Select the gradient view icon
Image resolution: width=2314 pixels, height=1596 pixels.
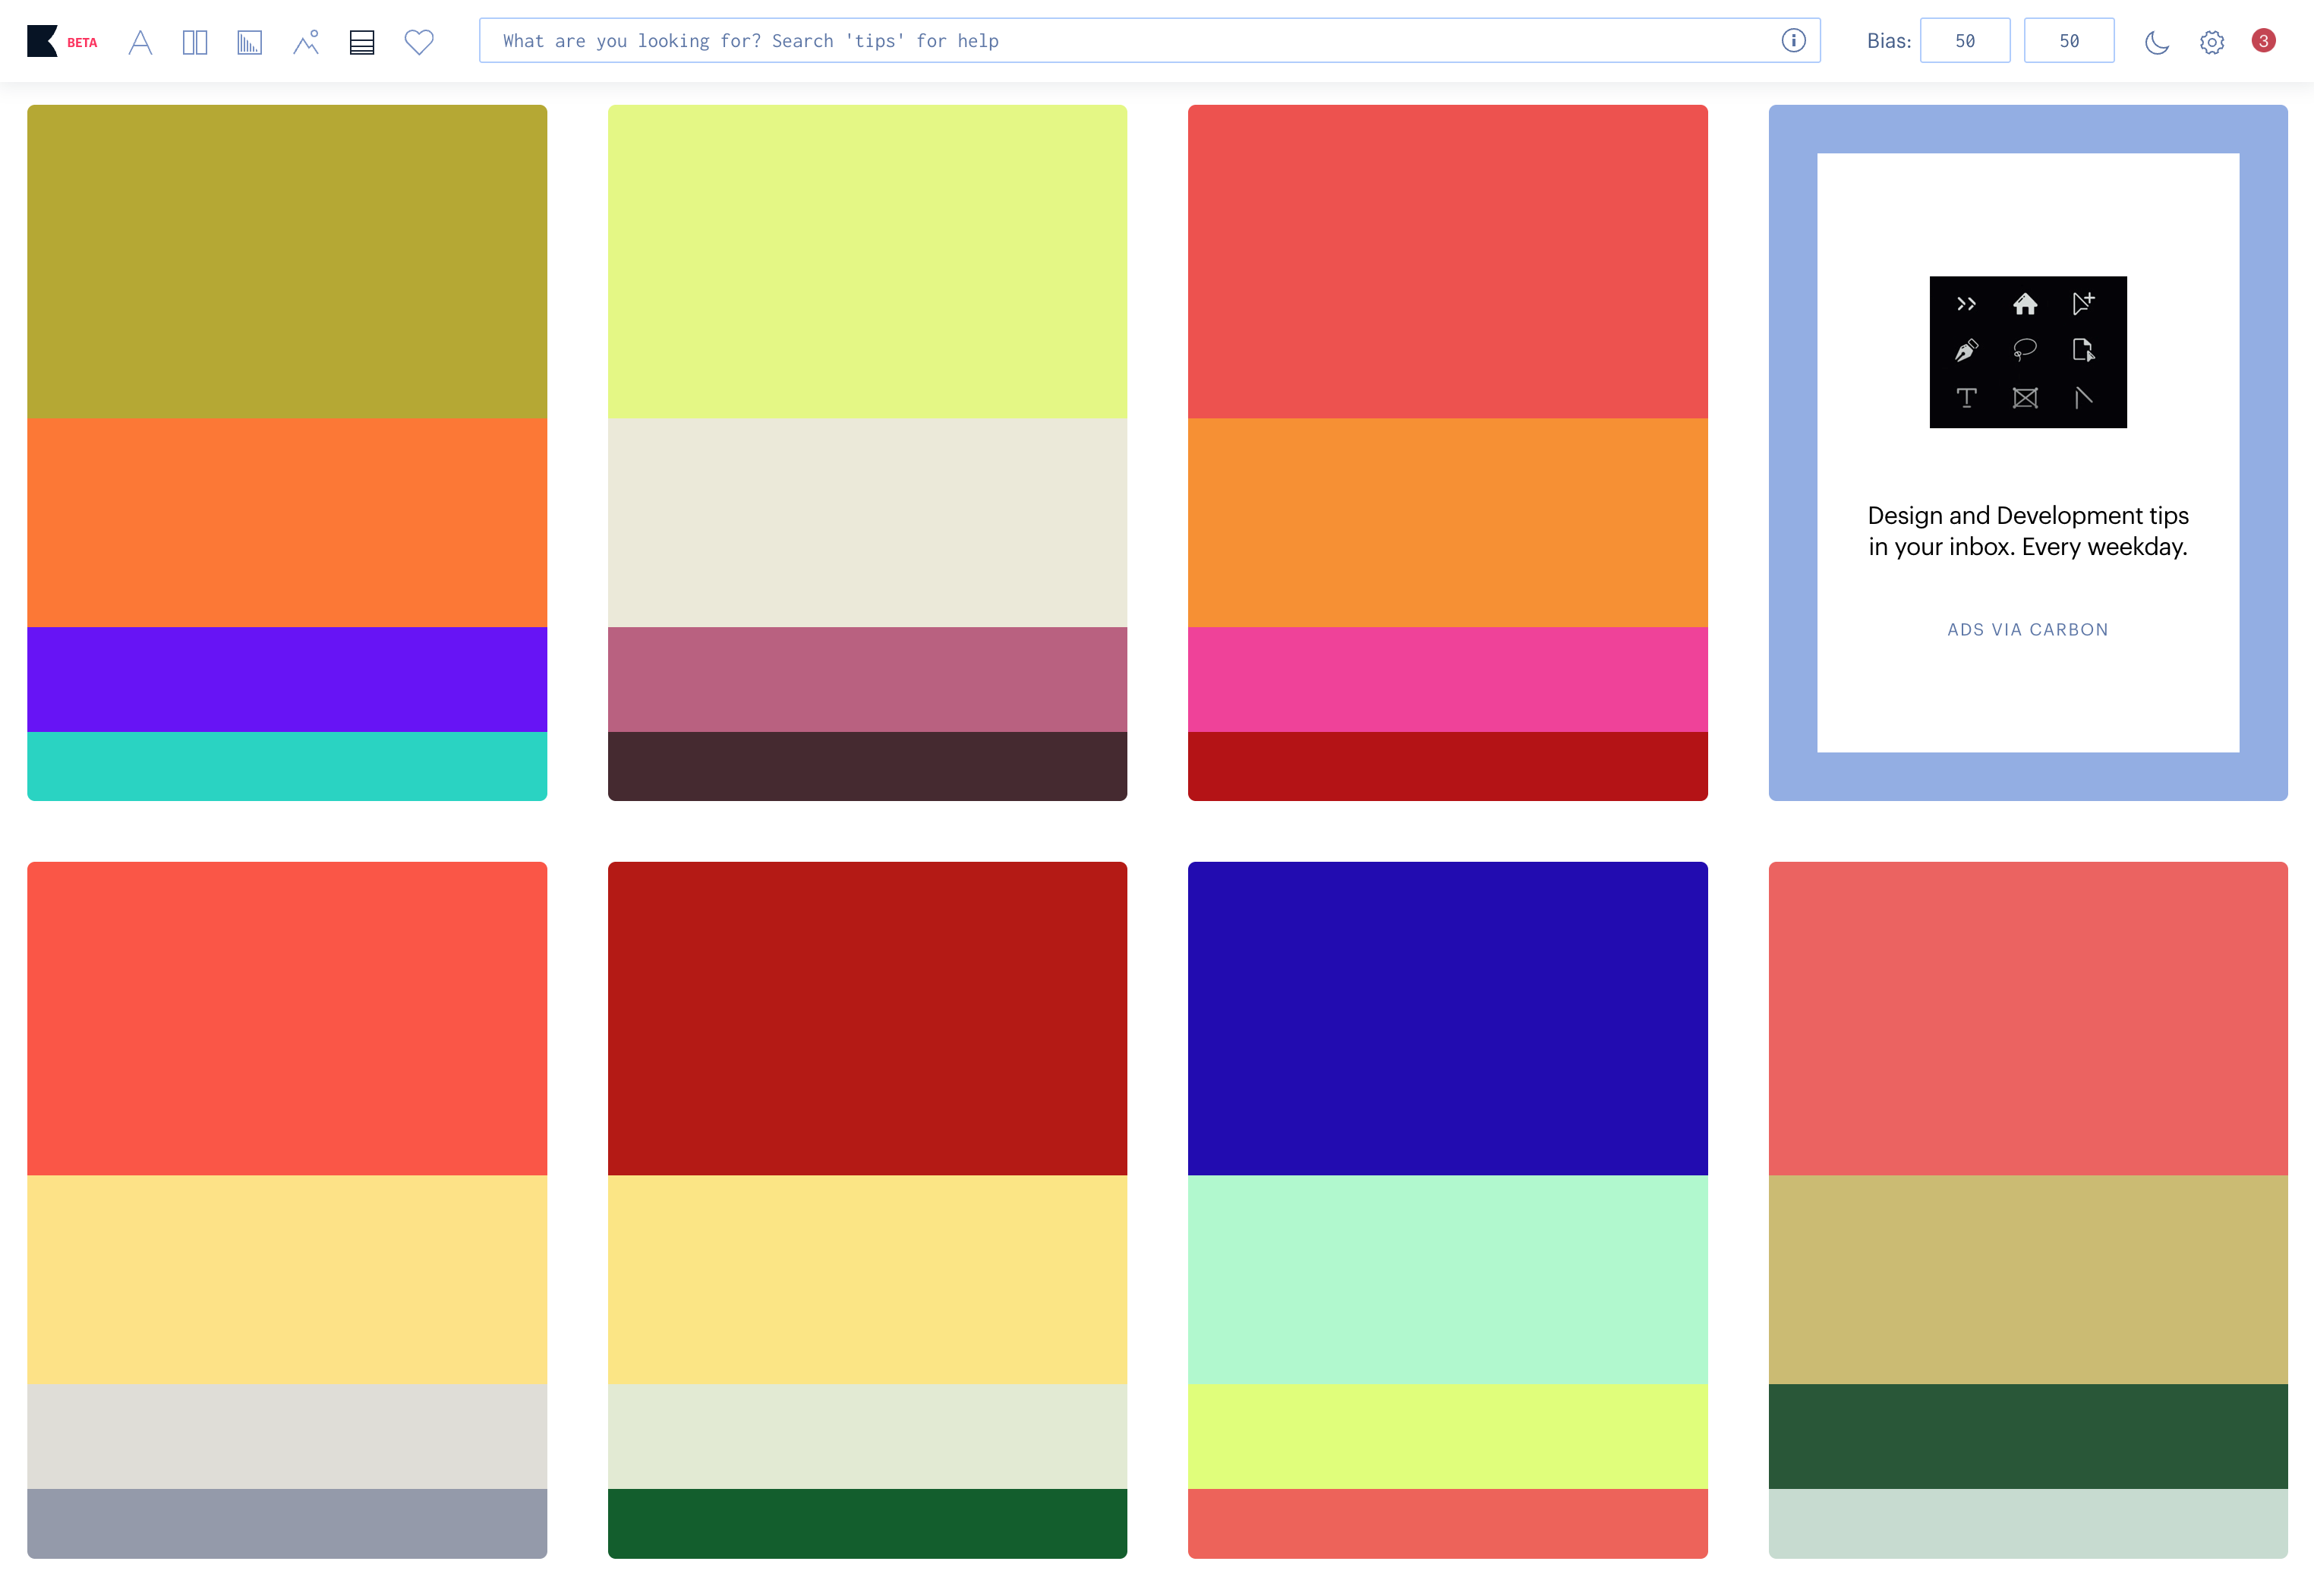coord(249,42)
